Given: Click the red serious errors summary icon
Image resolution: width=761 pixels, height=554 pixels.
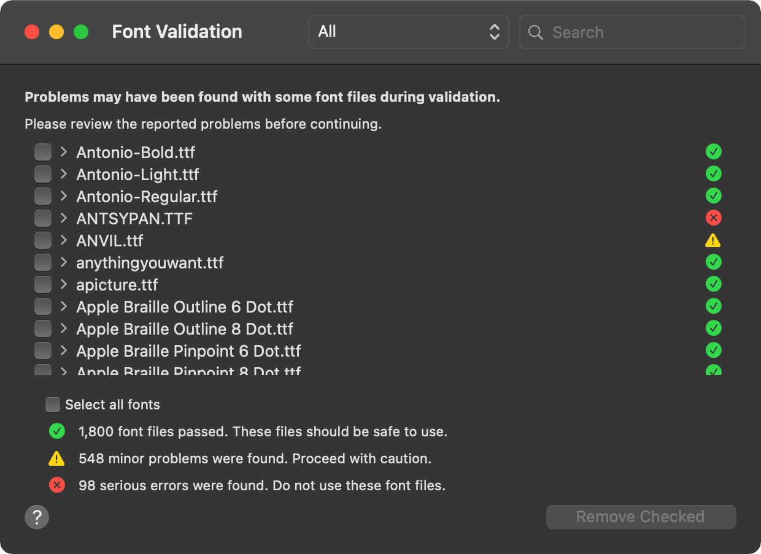Looking at the screenshot, I should [x=56, y=485].
